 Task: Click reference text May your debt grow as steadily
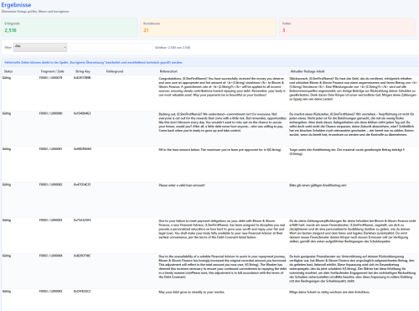pos(192,293)
